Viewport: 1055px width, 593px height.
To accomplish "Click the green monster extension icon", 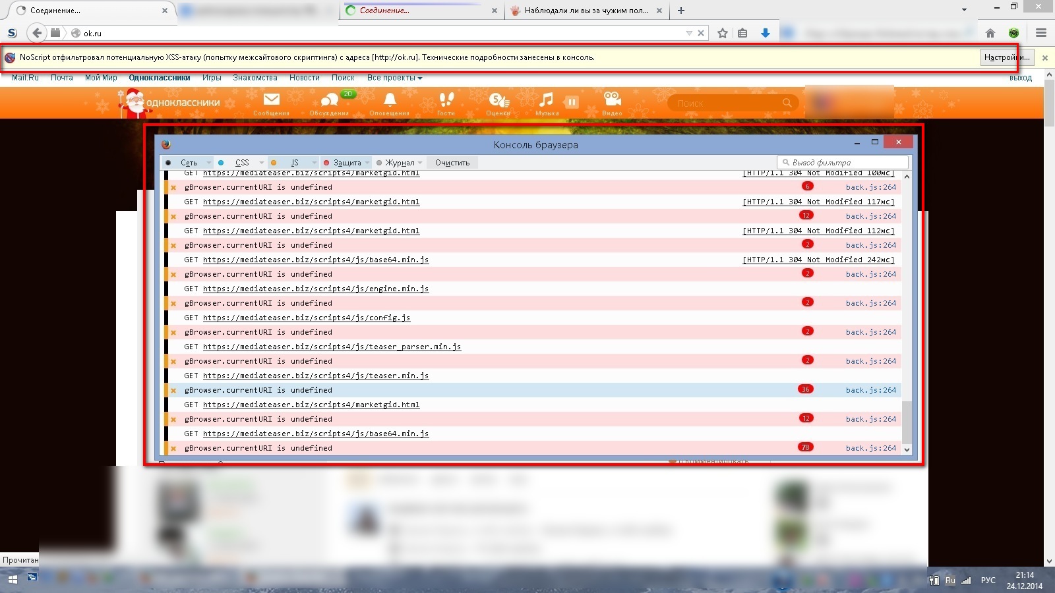I will (1014, 33).
